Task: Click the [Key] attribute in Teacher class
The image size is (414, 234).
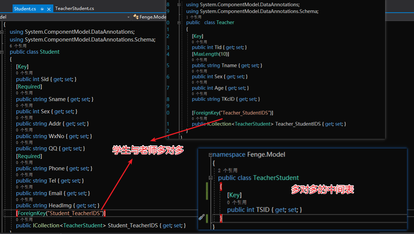Action: click(x=197, y=36)
